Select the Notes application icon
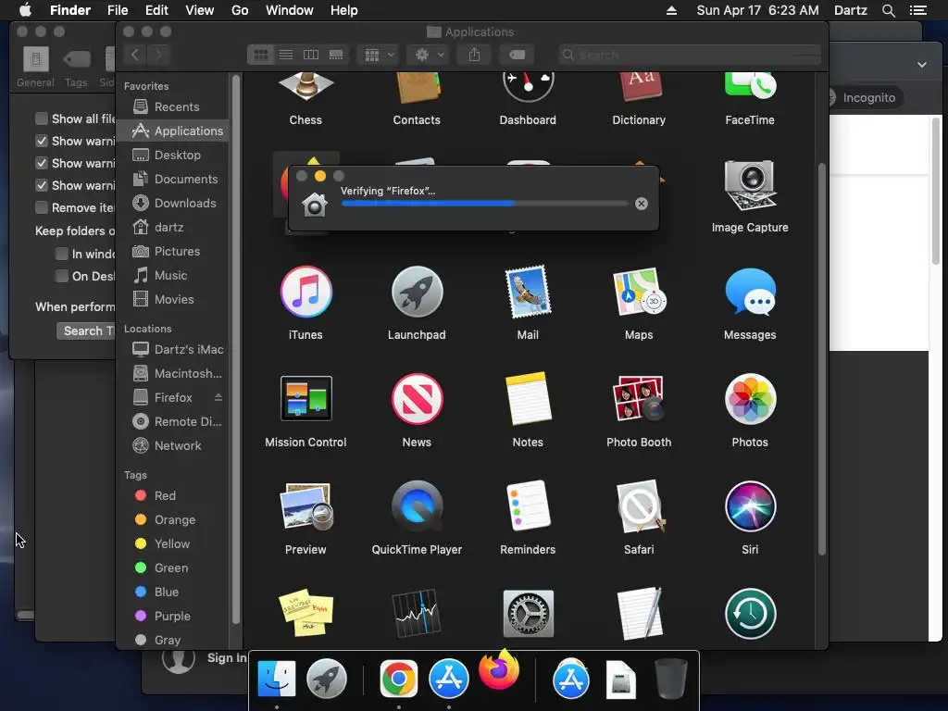The width and height of the screenshot is (948, 711). coord(528,399)
